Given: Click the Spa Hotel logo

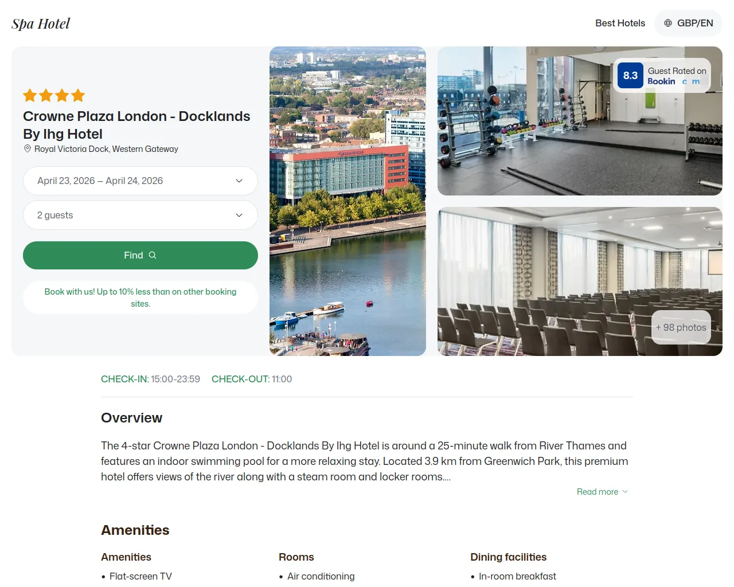Looking at the screenshot, I should [41, 24].
